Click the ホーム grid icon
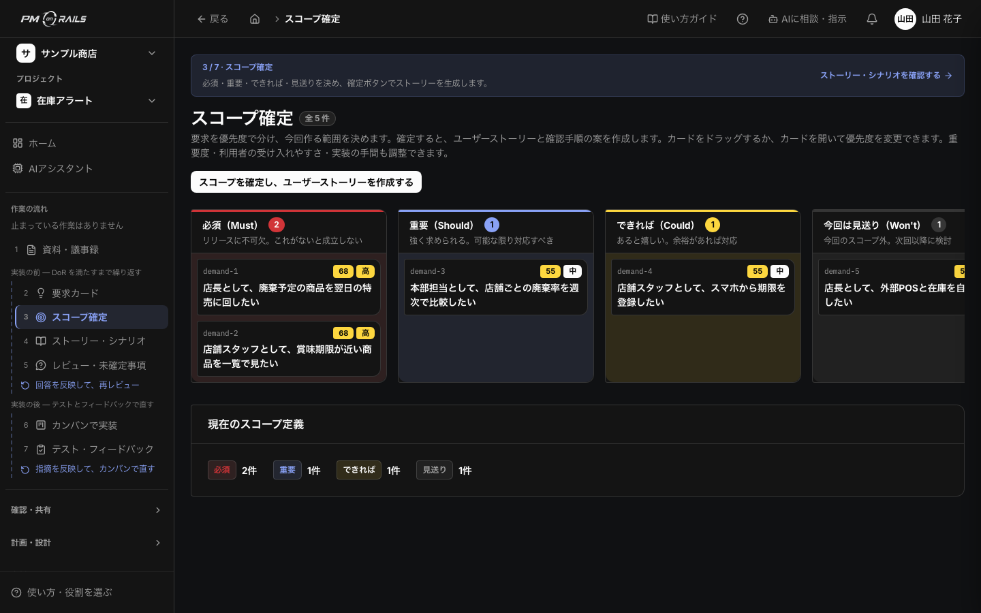The height and width of the screenshot is (613, 981). tap(18, 143)
